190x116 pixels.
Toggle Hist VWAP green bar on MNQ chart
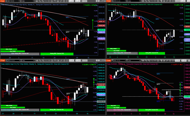click(13, 107)
